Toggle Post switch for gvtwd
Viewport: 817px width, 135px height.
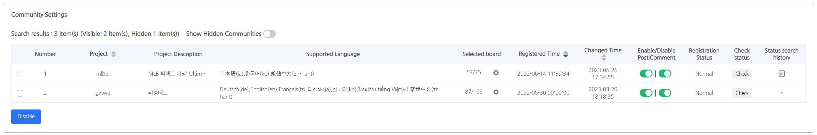(646, 93)
